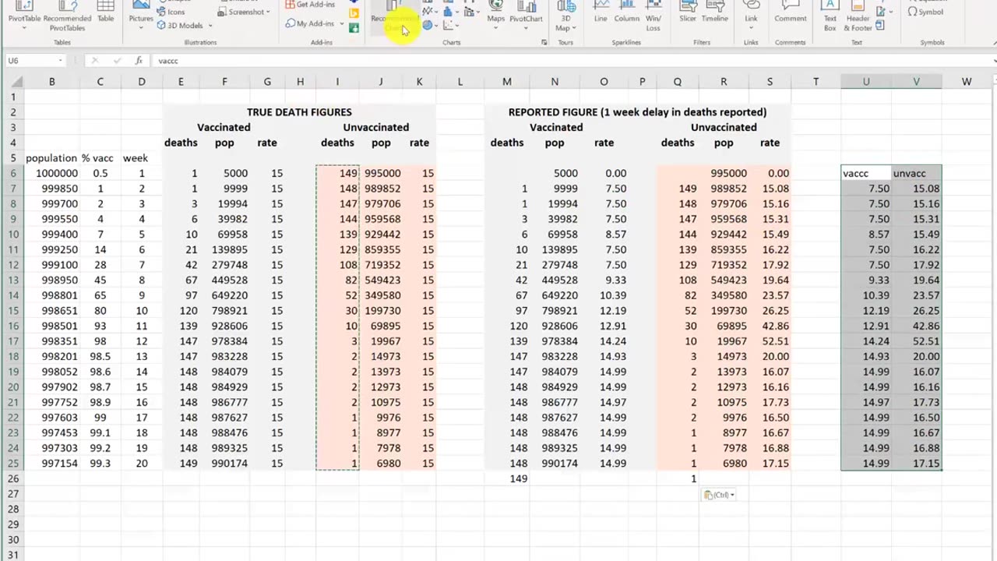Click the green People Graph add-in icon
The height and width of the screenshot is (561, 997).
(354, 28)
